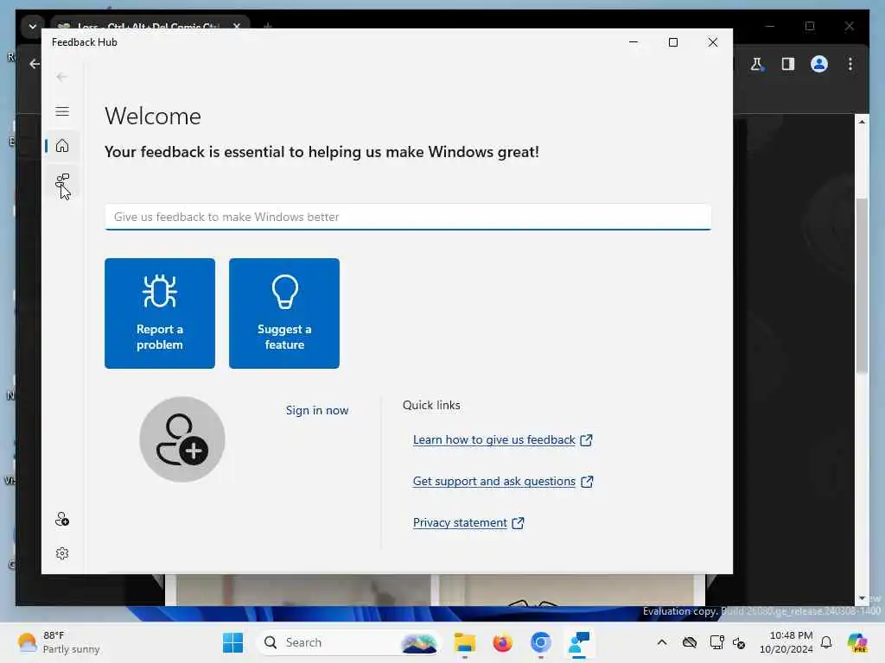Screen dimensions: 885x663
Task: Open the weather widget showing 88°F
Action: (x=58, y=642)
